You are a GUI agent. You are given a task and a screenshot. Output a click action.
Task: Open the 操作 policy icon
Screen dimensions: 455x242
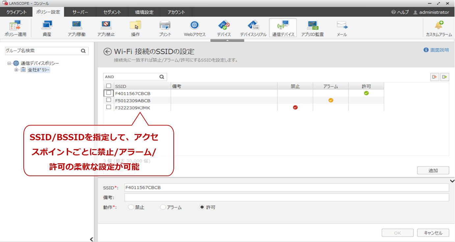click(x=135, y=28)
